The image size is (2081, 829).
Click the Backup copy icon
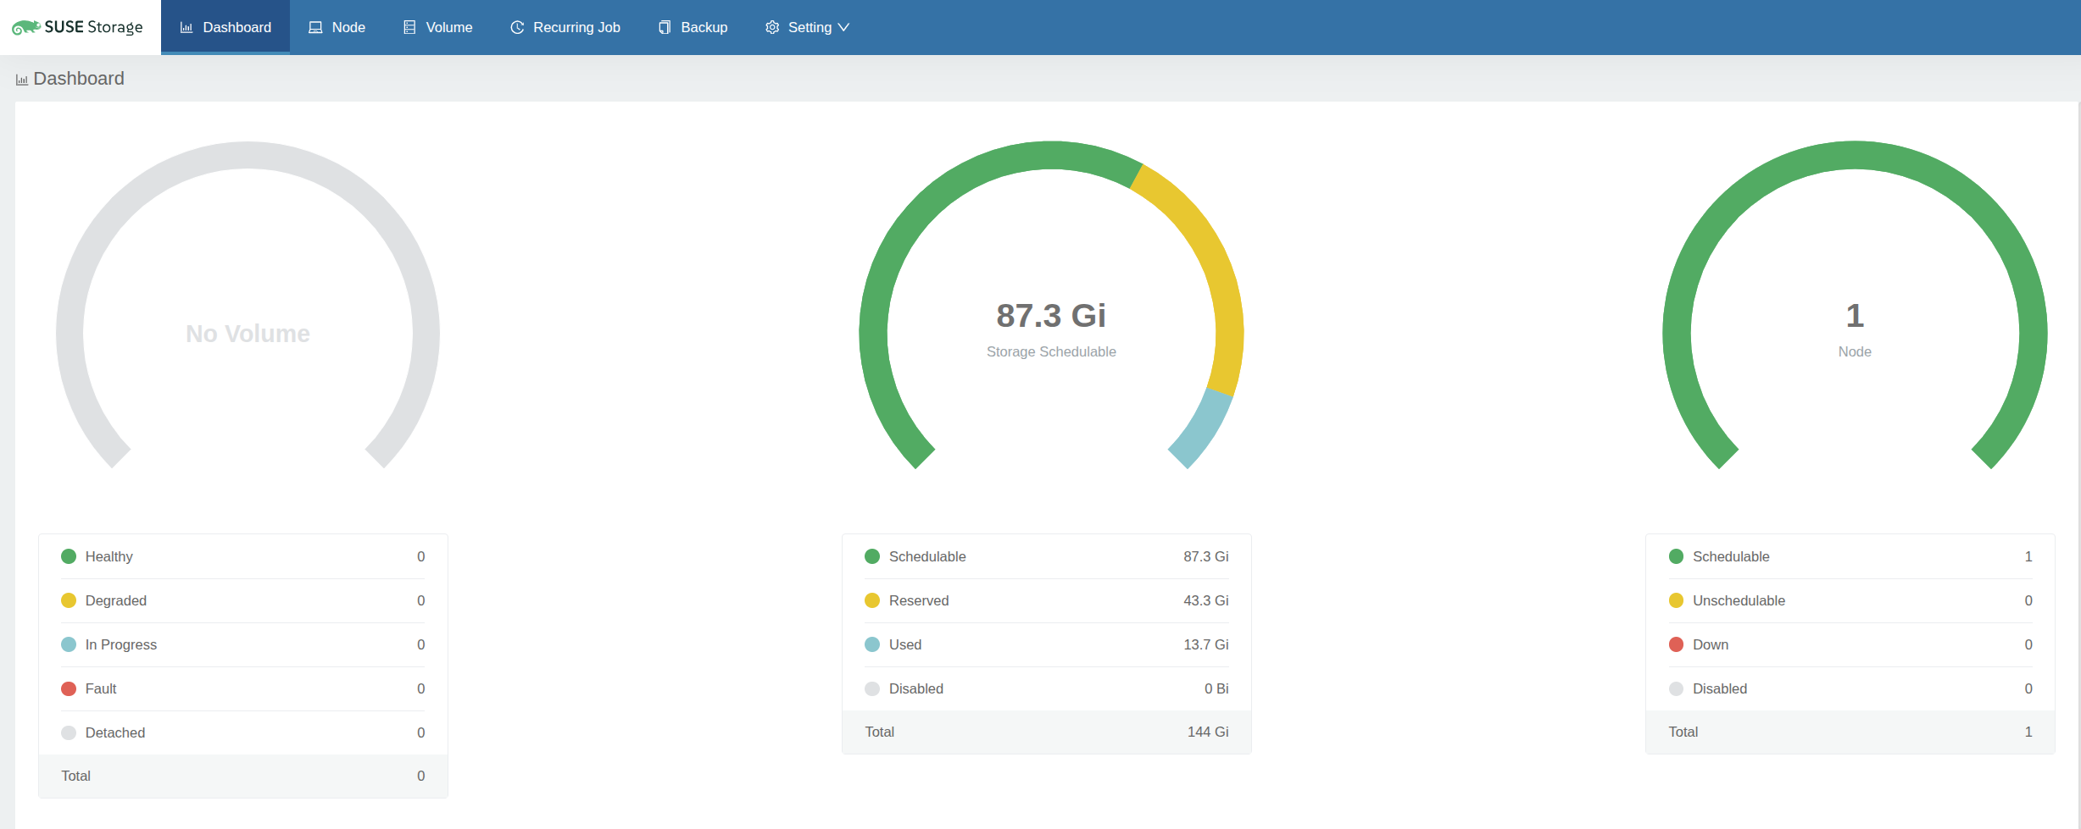point(665,27)
